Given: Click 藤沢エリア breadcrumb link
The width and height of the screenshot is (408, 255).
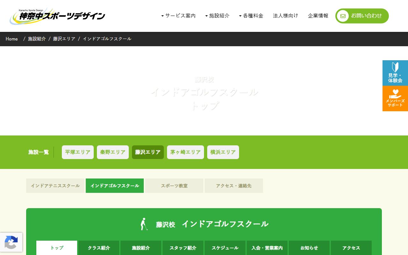Looking at the screenshot, I should click(64, 39).
